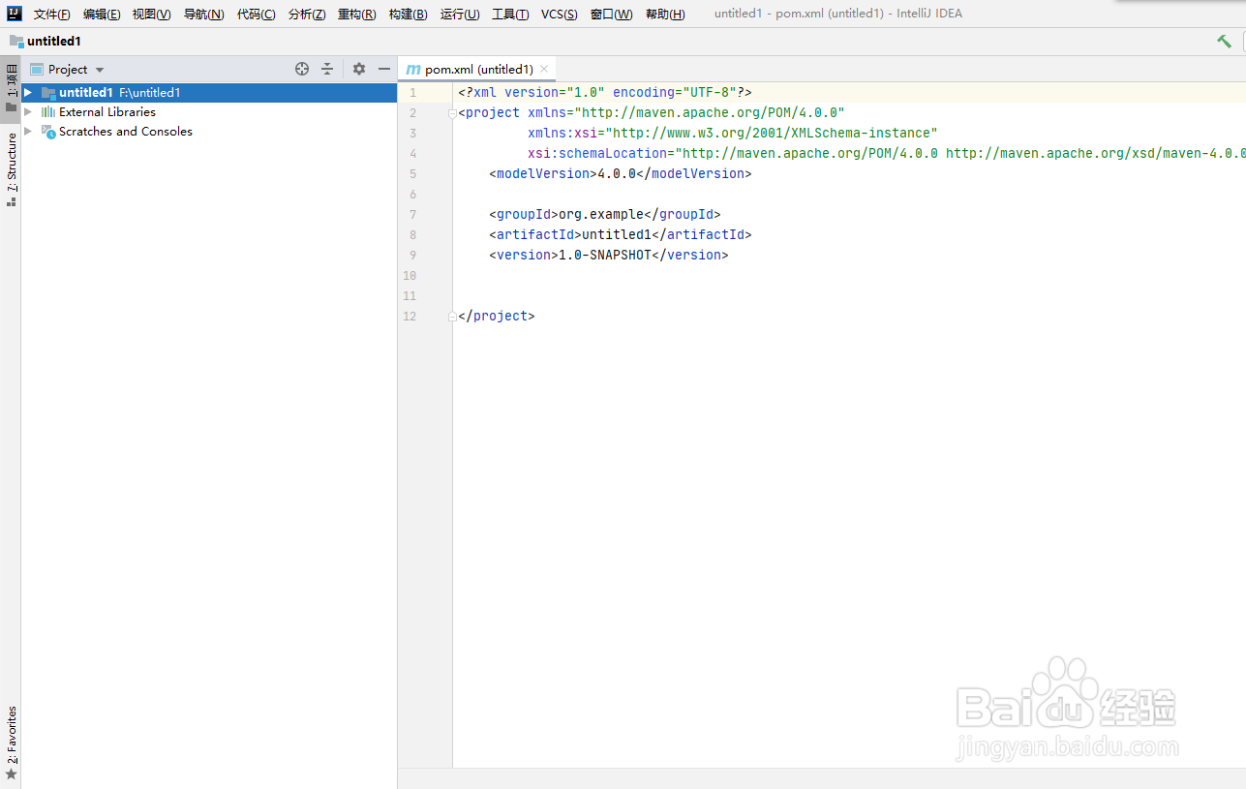Close the pom.xml editor tab

coord(544,69)
